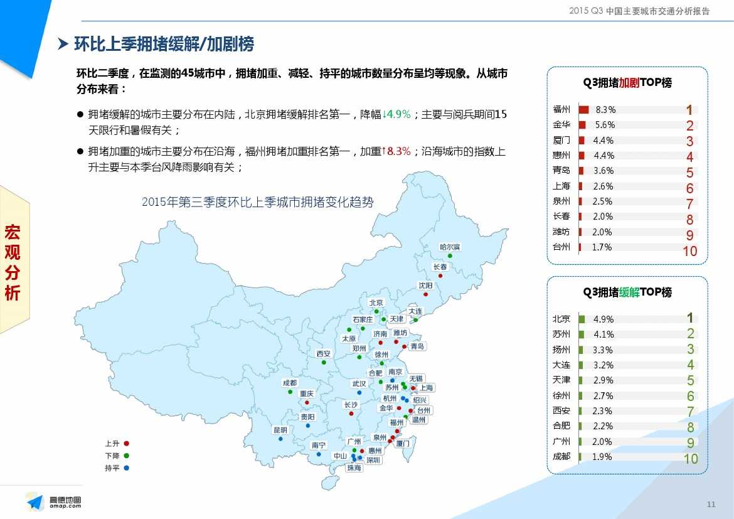Click 北京 green bar in the 缓解 ranking

pyautogui.click(x=582, y=319)
